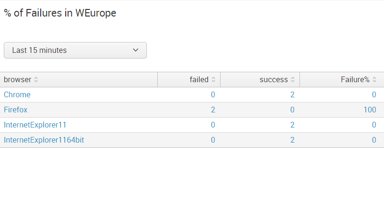Click the Failure% column header text

[355, 80]
